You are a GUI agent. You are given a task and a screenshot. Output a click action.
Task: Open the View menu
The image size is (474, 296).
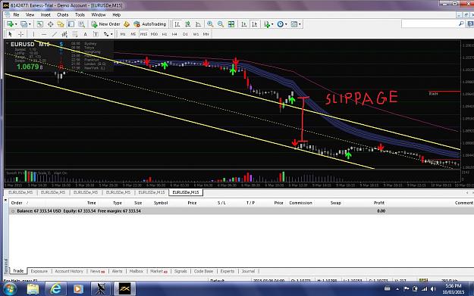tap(30, 14)
